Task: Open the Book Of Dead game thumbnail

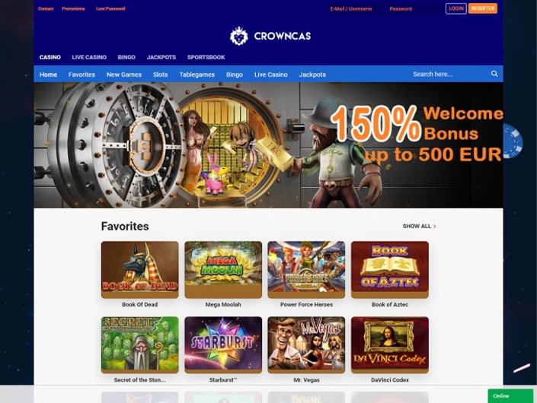Action: click(x=139, y=269)
